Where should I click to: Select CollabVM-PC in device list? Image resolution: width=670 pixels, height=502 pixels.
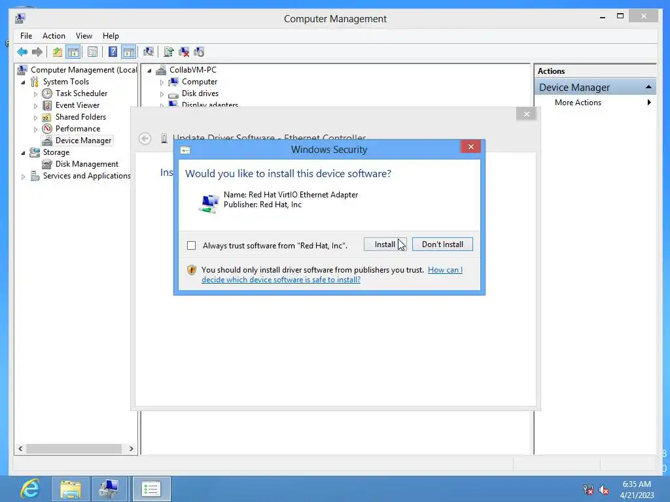click(193, 69)
